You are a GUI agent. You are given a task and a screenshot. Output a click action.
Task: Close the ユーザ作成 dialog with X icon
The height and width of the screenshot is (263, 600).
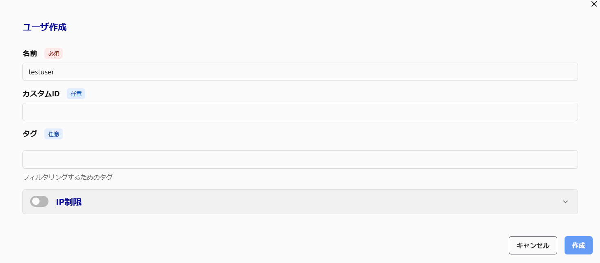click(x=594, y=4)
